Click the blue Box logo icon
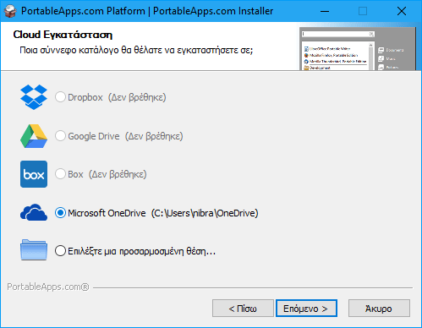This screenshot has height=328, width=422. click(34, 174)
